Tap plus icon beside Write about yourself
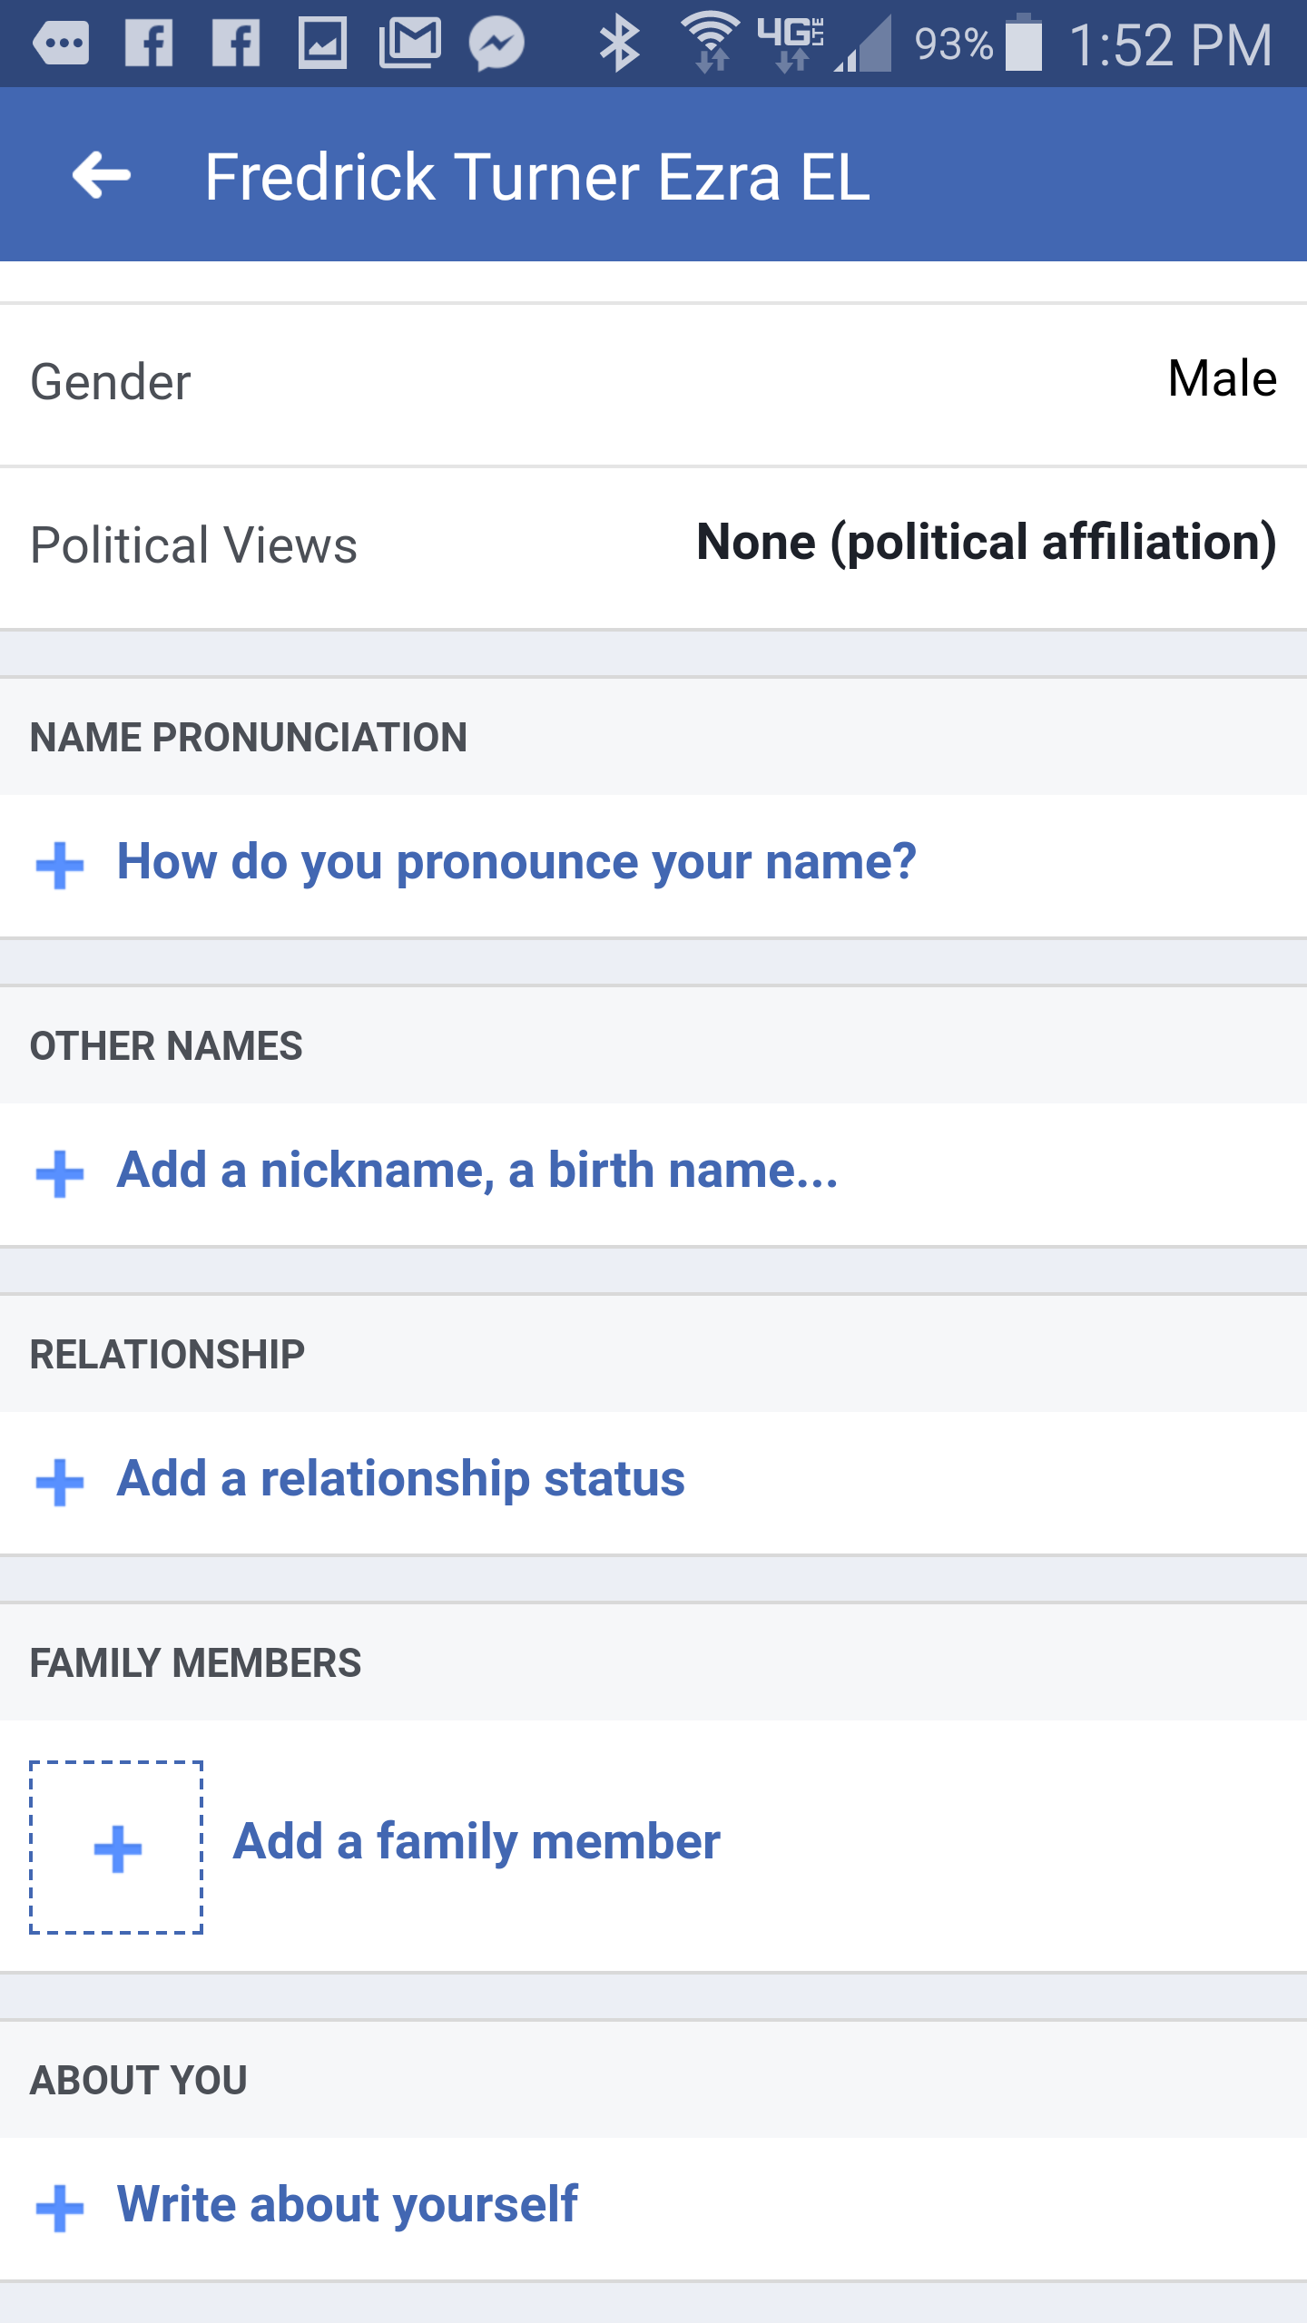Screen dimensions: 1307x2323 (x=60, y=2208)
